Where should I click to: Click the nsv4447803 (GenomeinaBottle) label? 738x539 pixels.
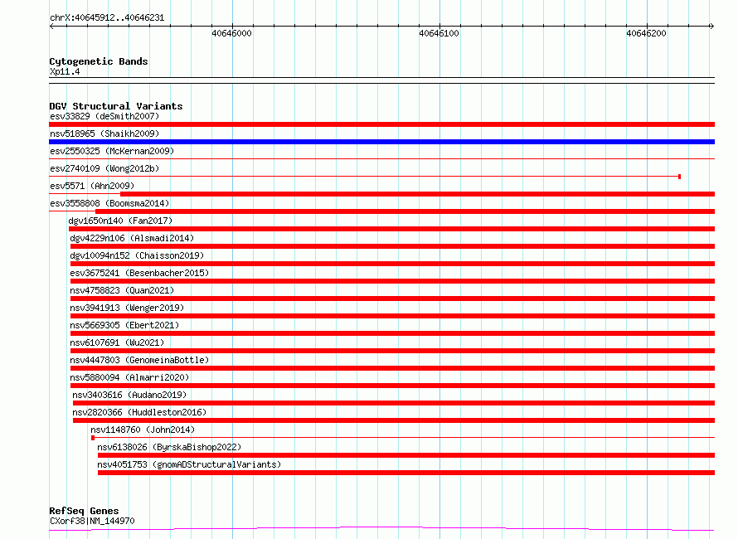coord(139,360)
